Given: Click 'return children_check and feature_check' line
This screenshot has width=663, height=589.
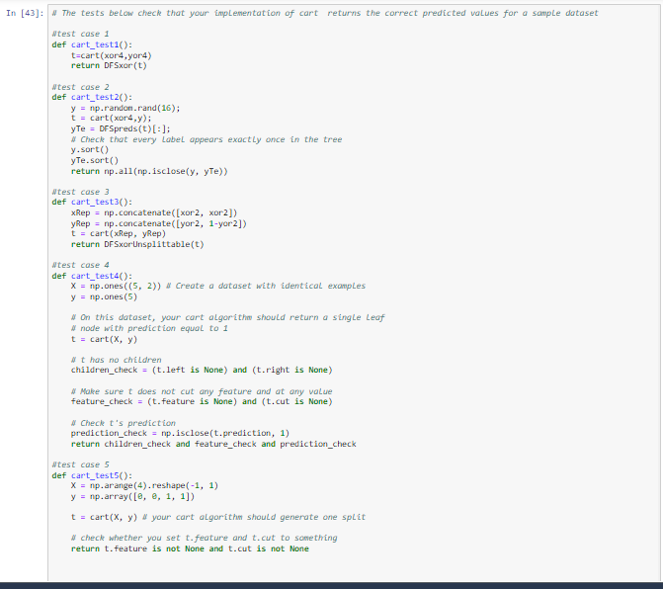Looking at the screenshot, I should 213,444.
